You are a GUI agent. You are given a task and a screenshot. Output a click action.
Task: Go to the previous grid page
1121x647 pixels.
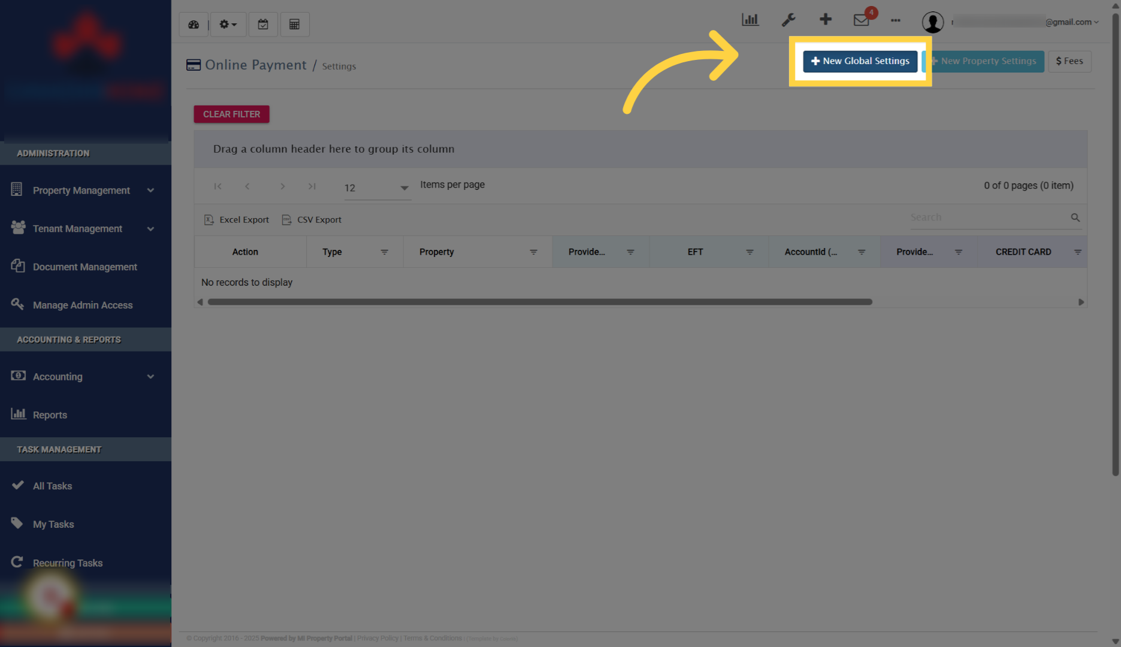[x=247, y=186]
